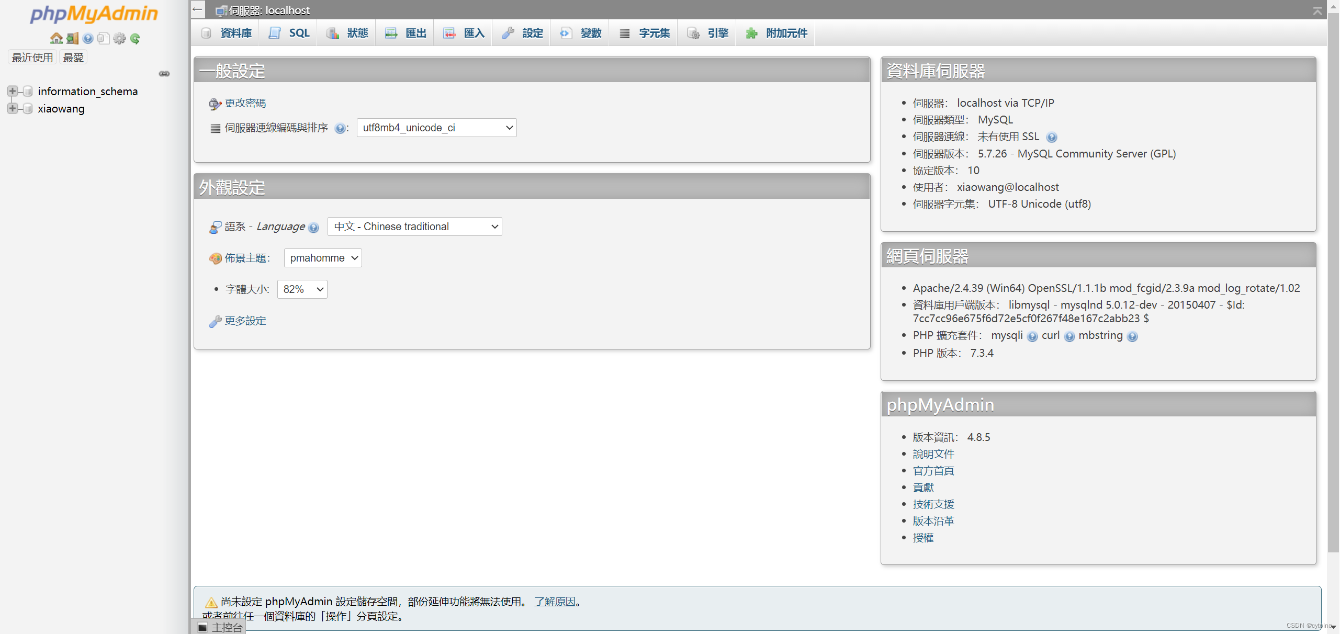Switch to the SQL tab
The height and width of the screenshot is (634, 1340).
click(x=288, y=32)
